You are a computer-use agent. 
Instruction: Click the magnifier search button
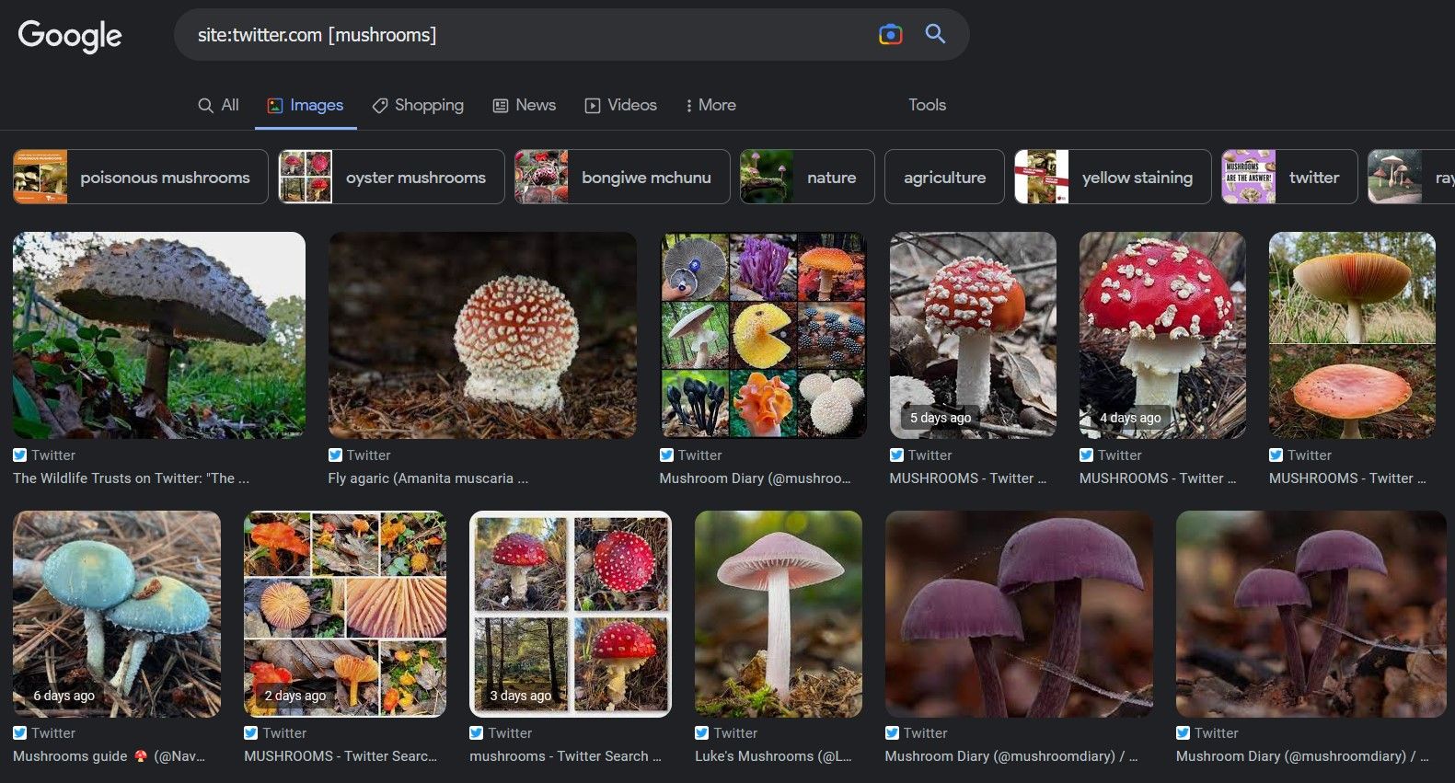tap(935, 34)
